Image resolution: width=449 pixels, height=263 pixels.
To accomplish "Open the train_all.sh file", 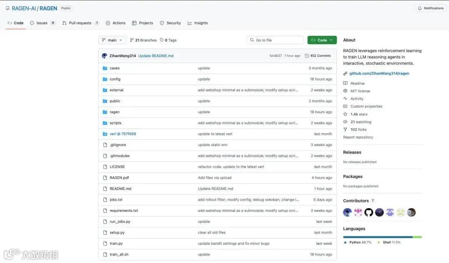I will (x=119, y=254).
